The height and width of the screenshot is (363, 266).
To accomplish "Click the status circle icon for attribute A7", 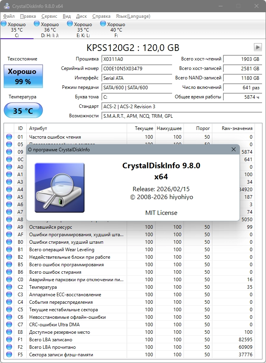I will coord(9,212).
